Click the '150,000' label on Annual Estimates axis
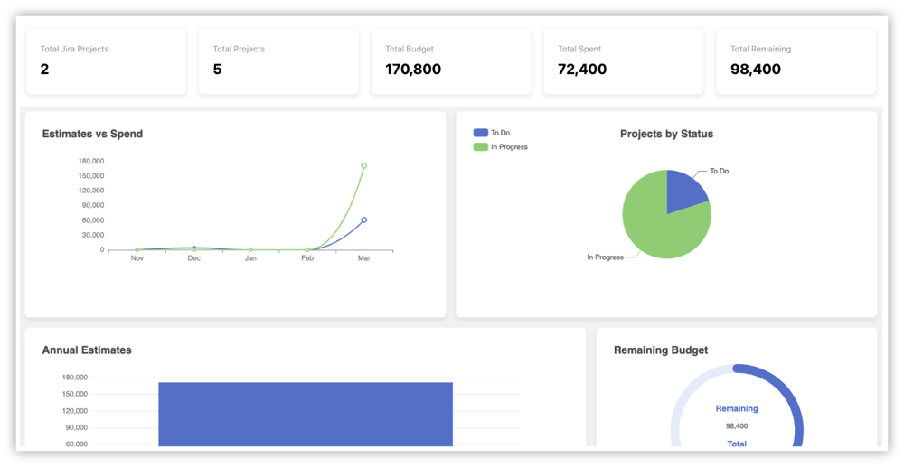 pos(73,395)
